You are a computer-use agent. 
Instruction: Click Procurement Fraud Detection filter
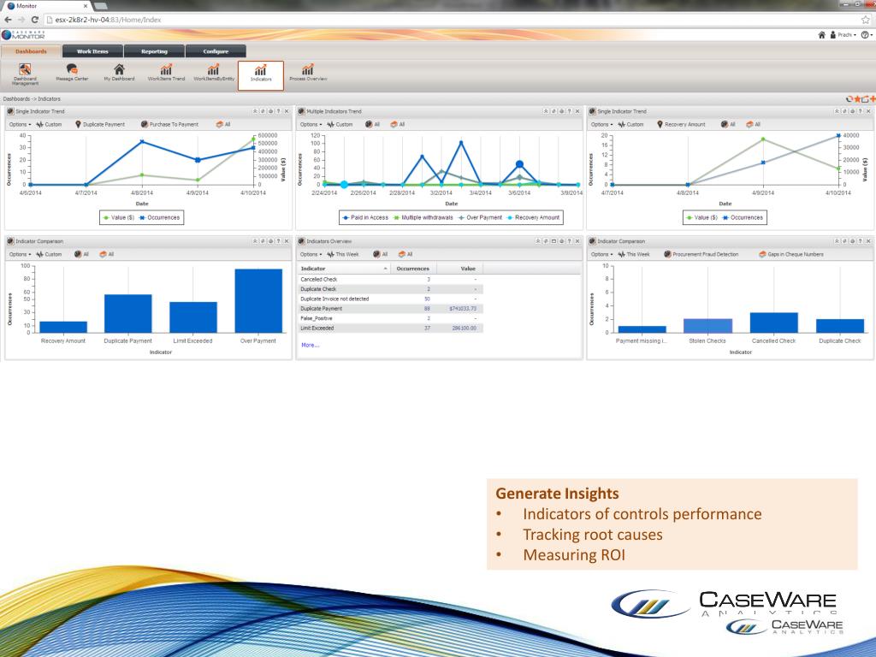[x=701, y=254]
